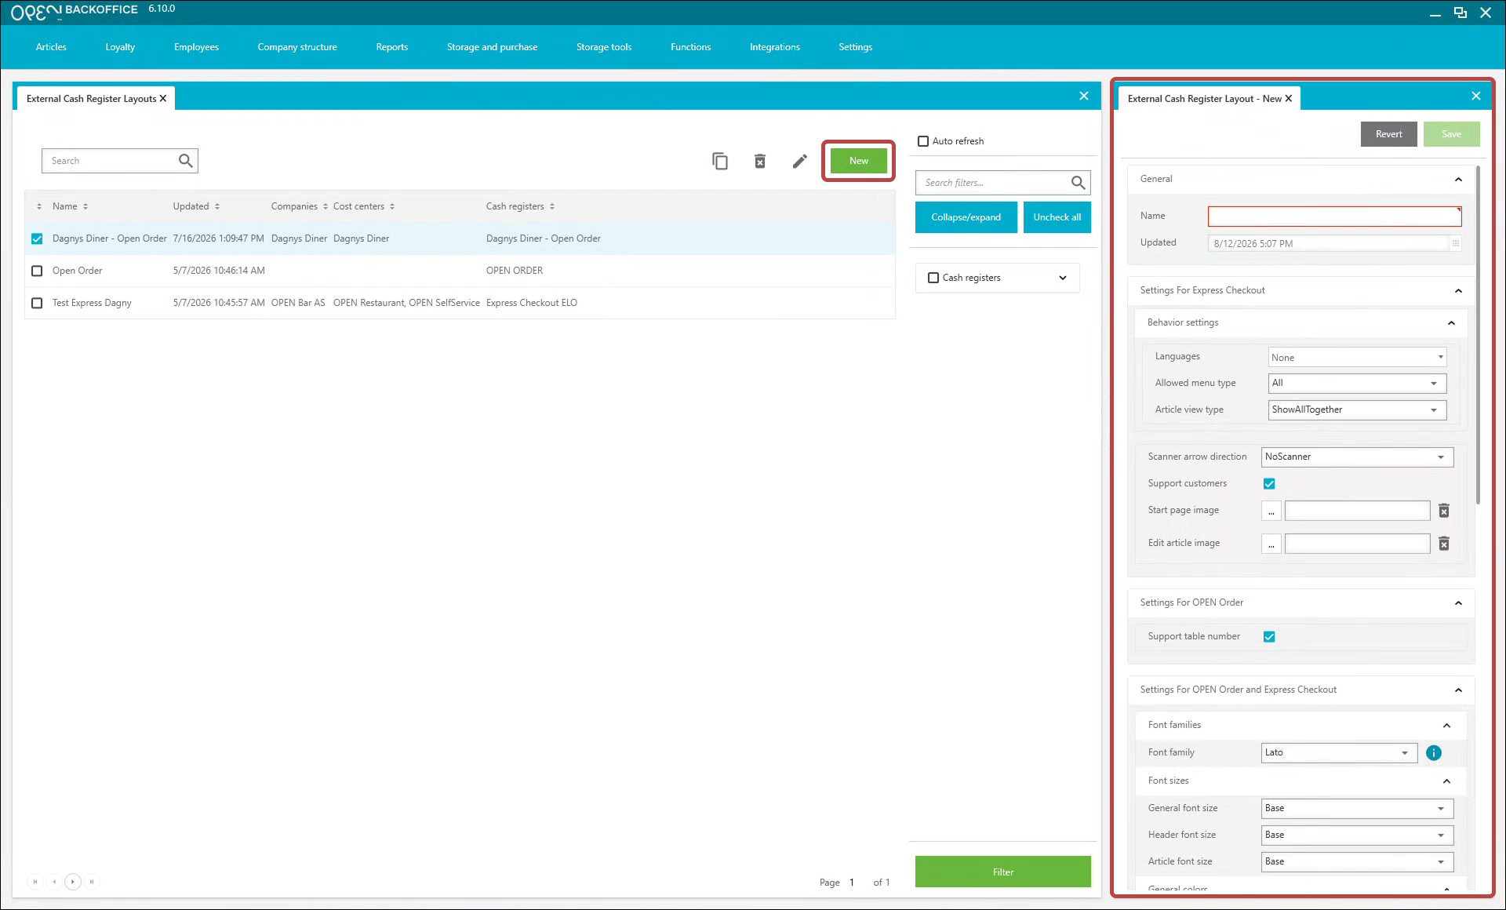The width and height of the screenshot is (1506, 910).
Task: Click the Revert button
Action: [x=1389, y=134]
